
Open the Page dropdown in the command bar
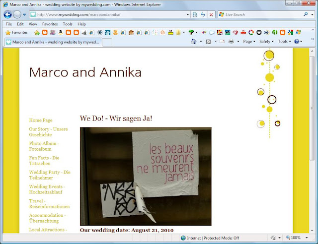click(x=249, y=42)
